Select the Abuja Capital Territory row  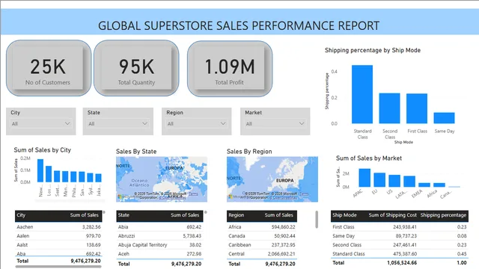pos(159,244)
